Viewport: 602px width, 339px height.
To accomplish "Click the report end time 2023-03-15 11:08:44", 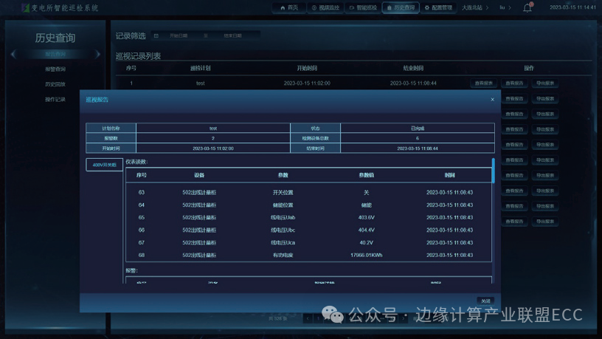I will click(x=418, y=148).
